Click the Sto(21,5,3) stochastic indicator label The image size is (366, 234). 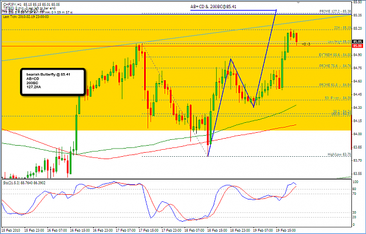pyautogui.click(x=24, y=183)
